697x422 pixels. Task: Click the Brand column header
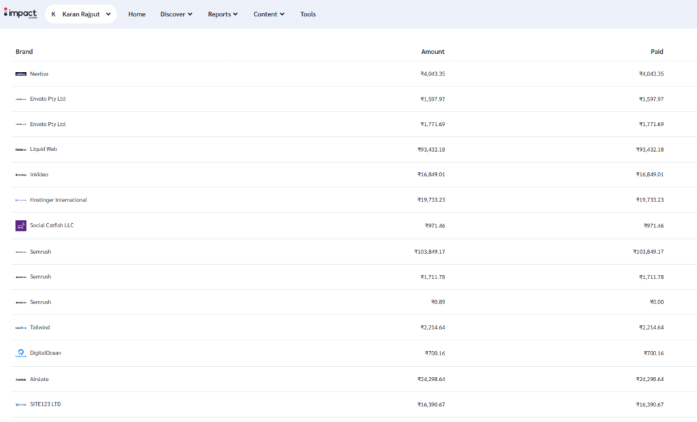pyautogui.click(x=24, y=52)
